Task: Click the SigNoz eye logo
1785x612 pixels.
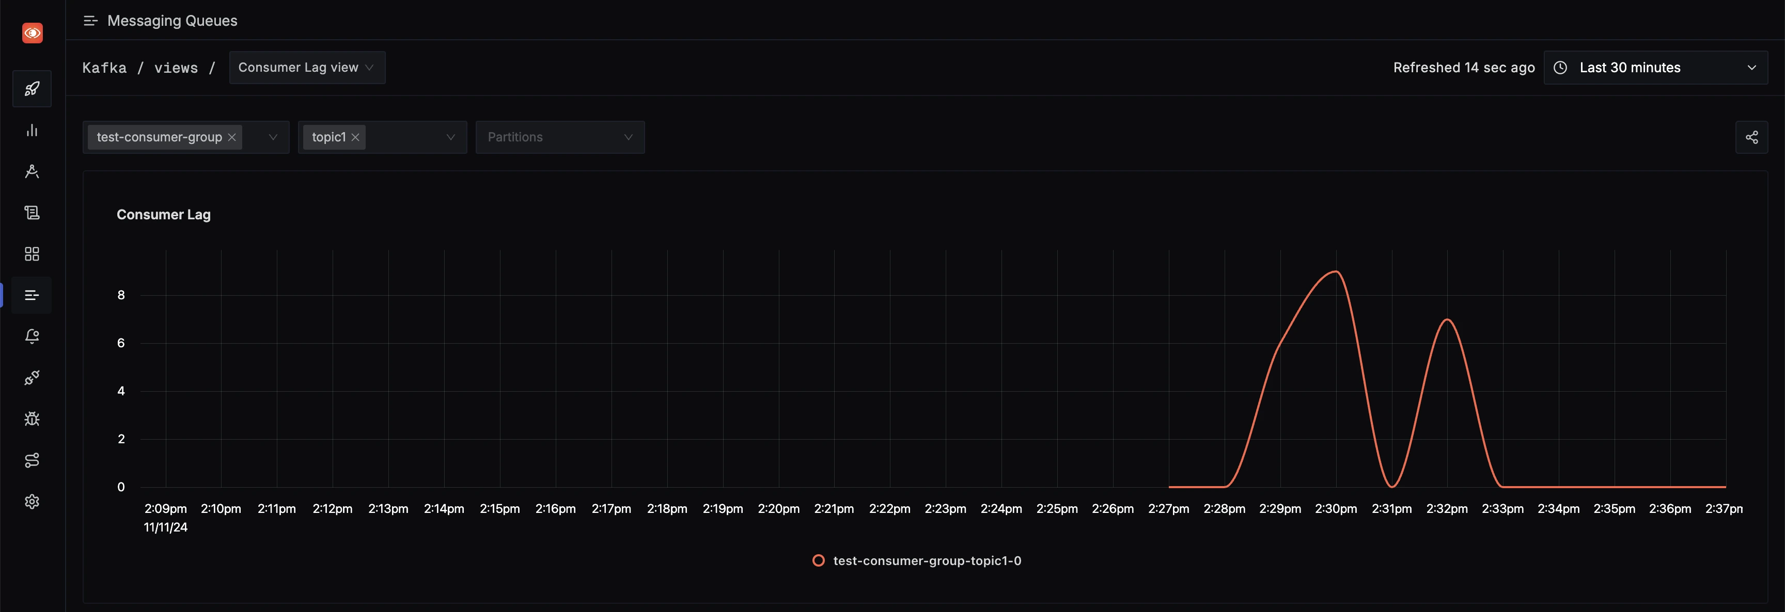Action: (x=32, y=33)
